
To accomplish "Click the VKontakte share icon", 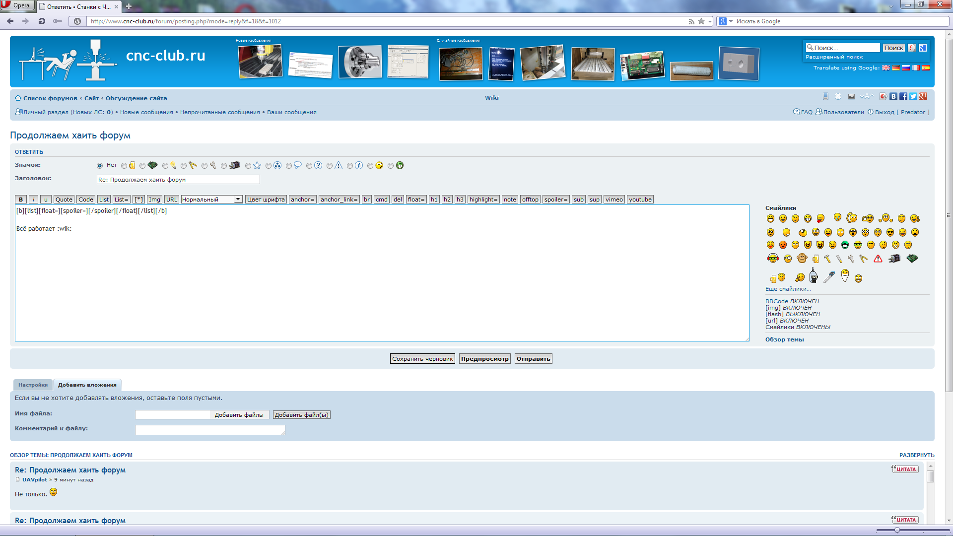I will click(x=893, y=97).
